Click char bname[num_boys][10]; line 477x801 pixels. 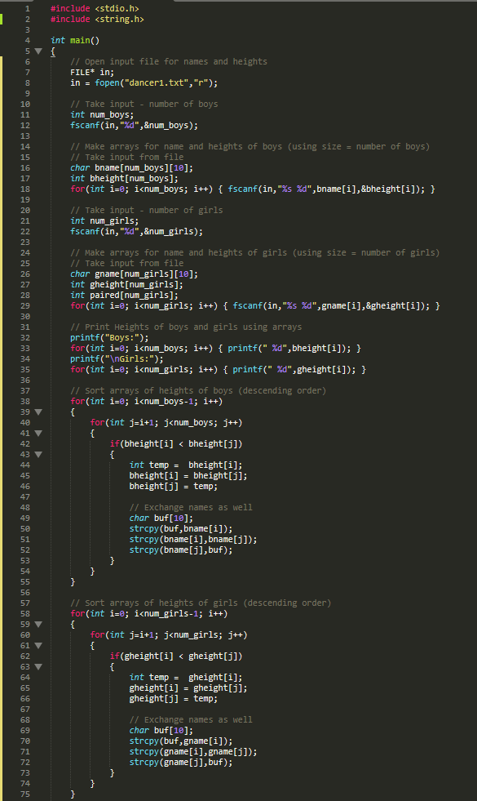click(x=131, y=168)
